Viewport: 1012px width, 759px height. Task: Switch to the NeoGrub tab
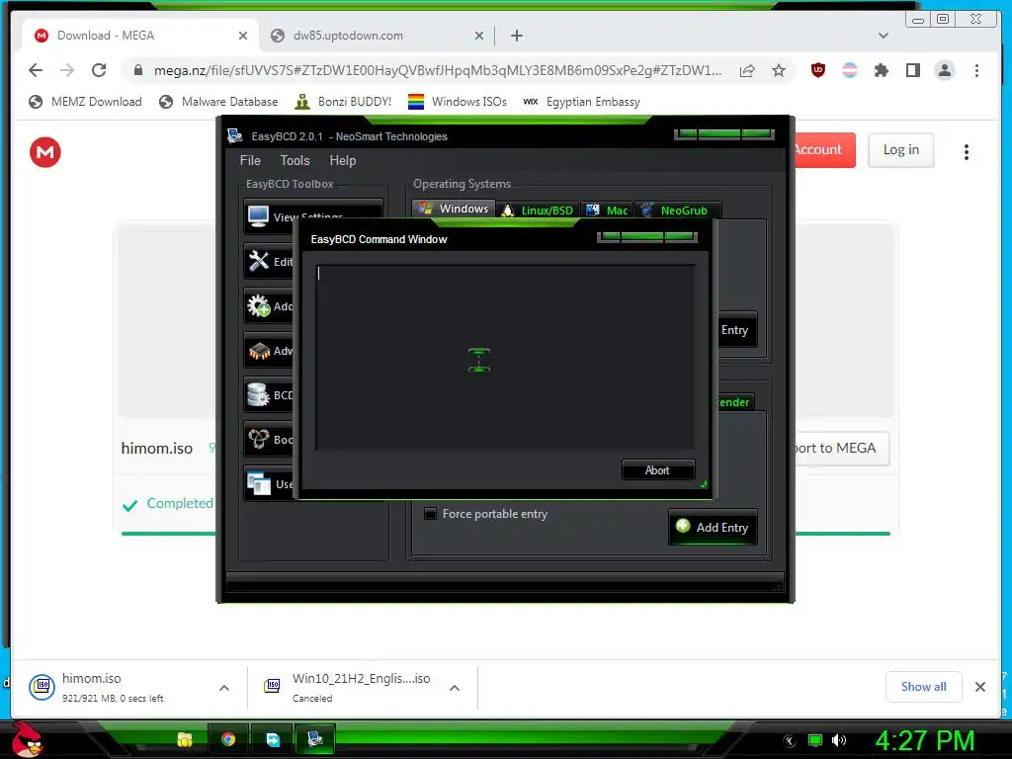tap(678, 210)
